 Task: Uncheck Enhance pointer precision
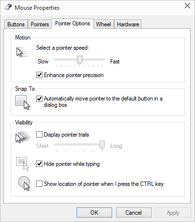tap(39, 75)
